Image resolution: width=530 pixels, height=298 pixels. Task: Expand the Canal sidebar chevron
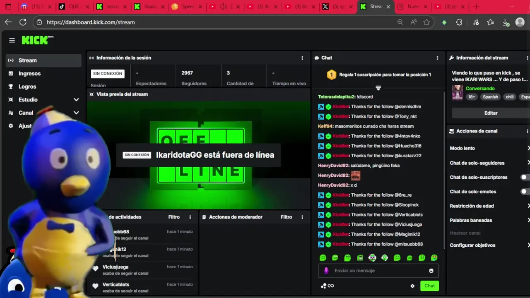76,113
